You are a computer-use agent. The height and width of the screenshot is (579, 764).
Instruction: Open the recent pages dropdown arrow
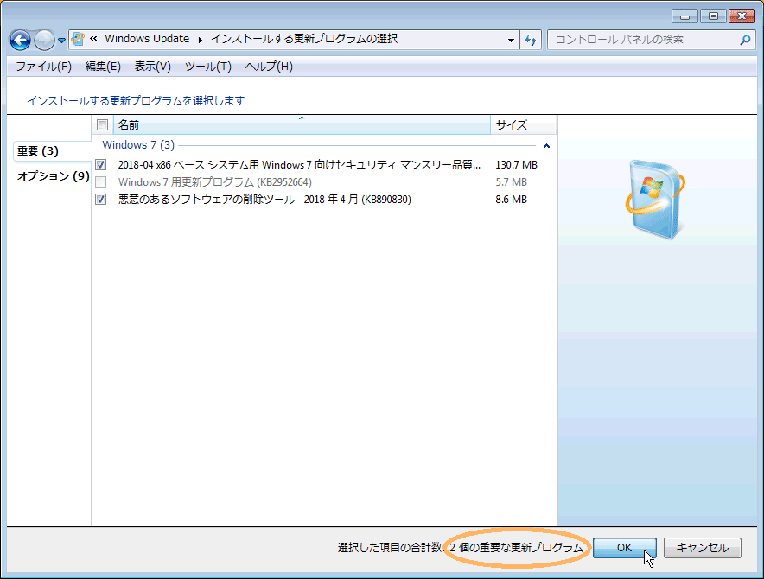(x=61, y=41)
